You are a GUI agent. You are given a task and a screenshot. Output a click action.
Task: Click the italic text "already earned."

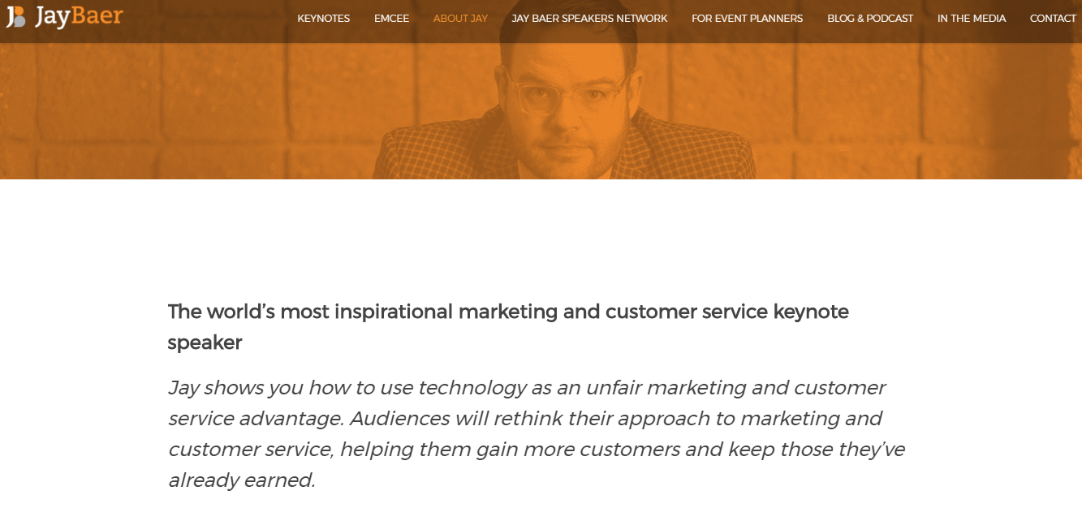pyautogui.click(x=241, y=480)
